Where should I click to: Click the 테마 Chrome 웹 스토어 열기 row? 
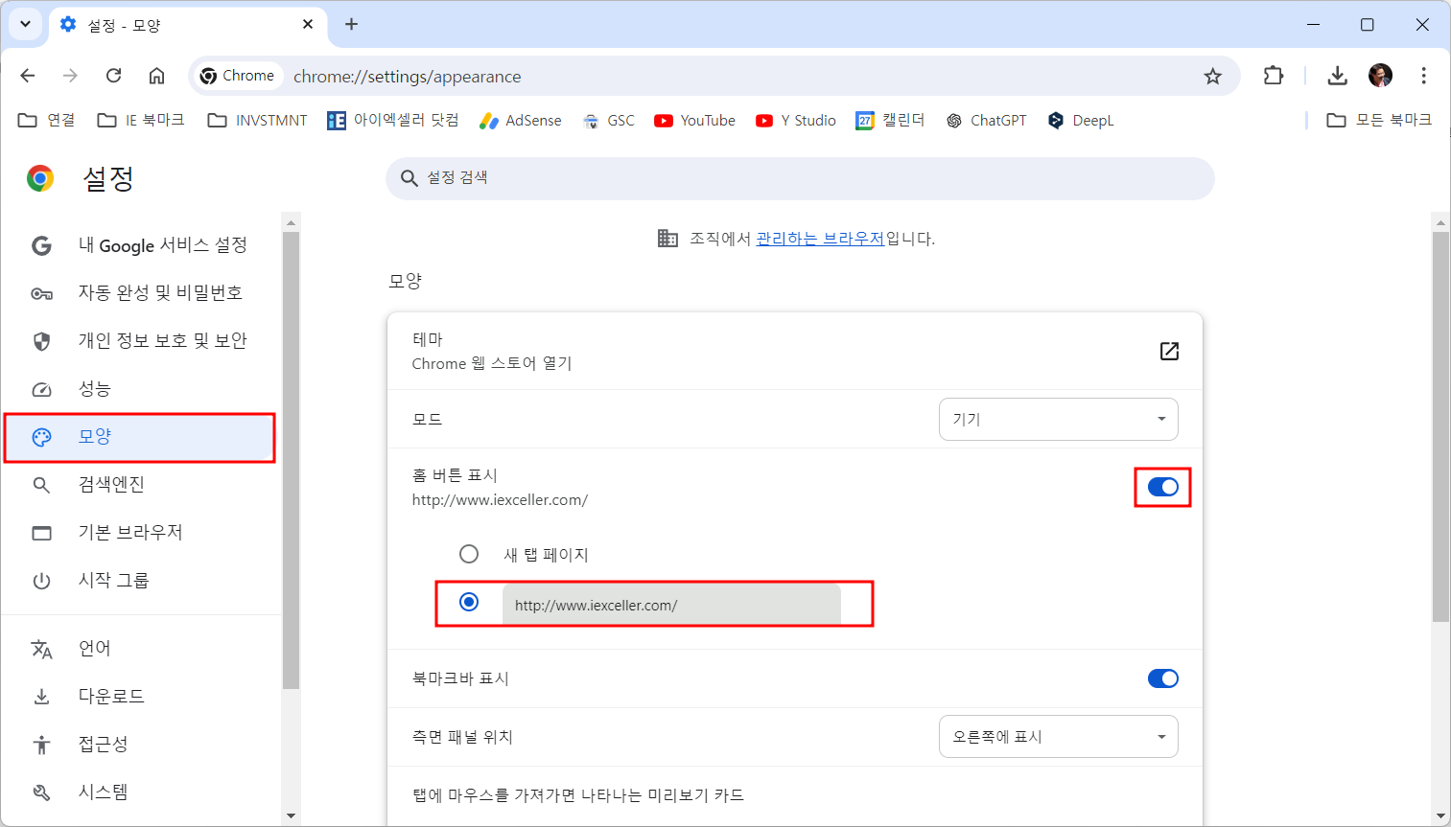(794, 351)
